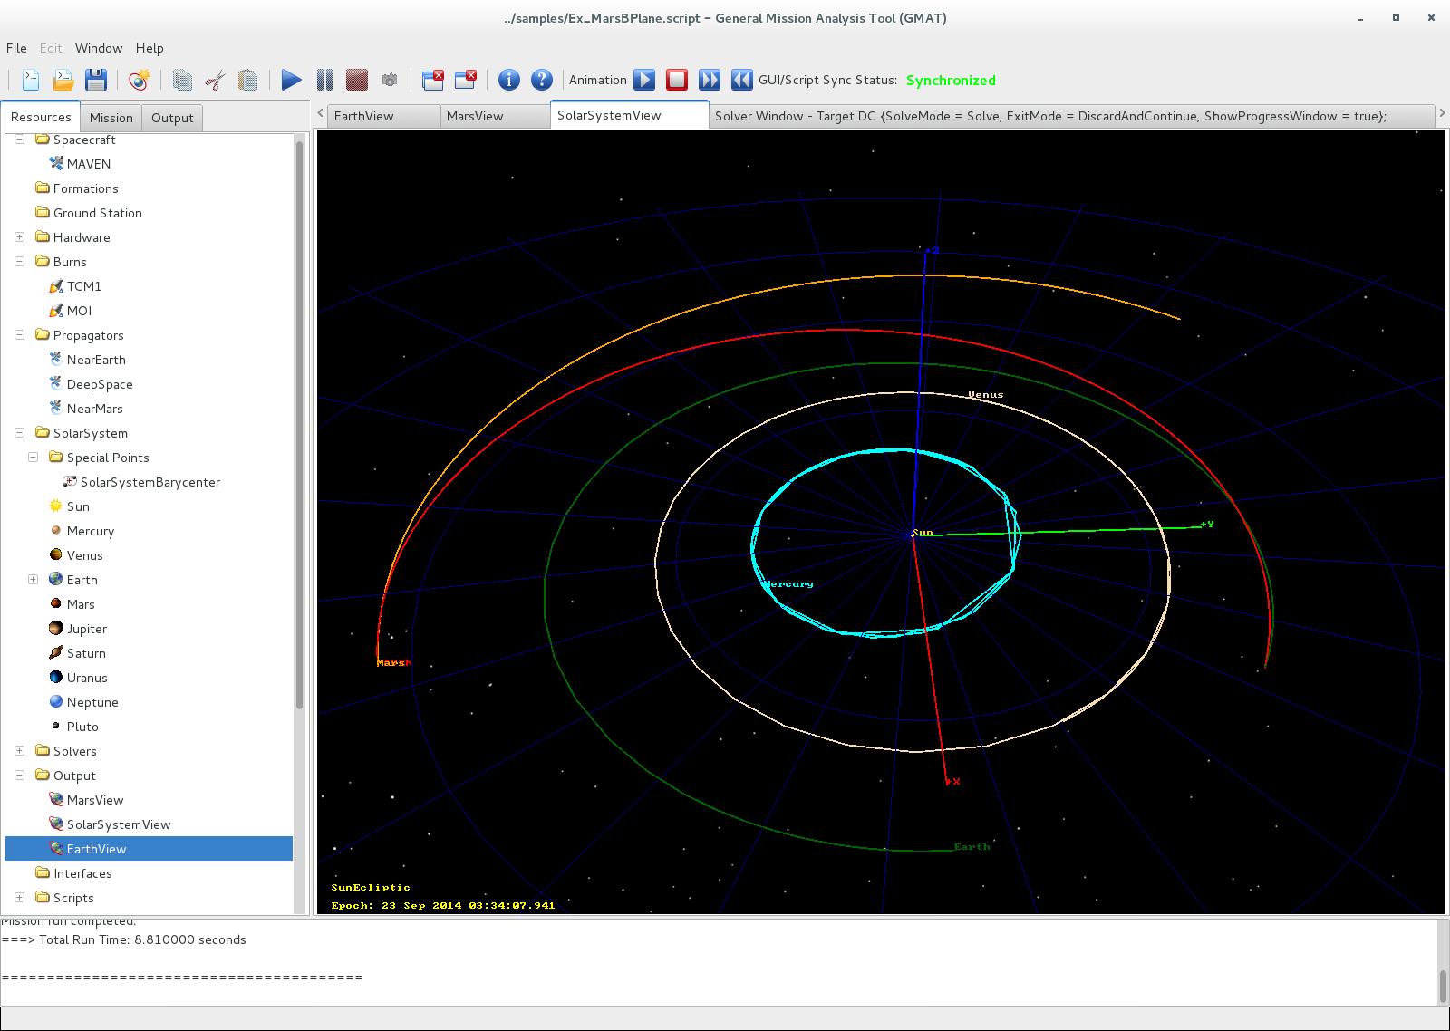Click the Copy toolbar icon
This screenshot has height=1031, width=1450.
pyautogui.click(x=182, y=80)
